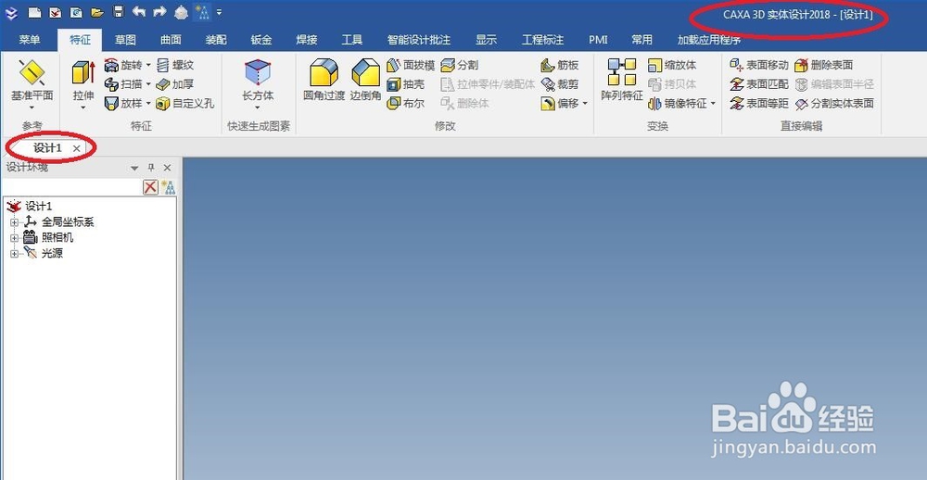The image size is (927, 480).
Task: Select the 表面匹配 match face tool
Action: 759,84
